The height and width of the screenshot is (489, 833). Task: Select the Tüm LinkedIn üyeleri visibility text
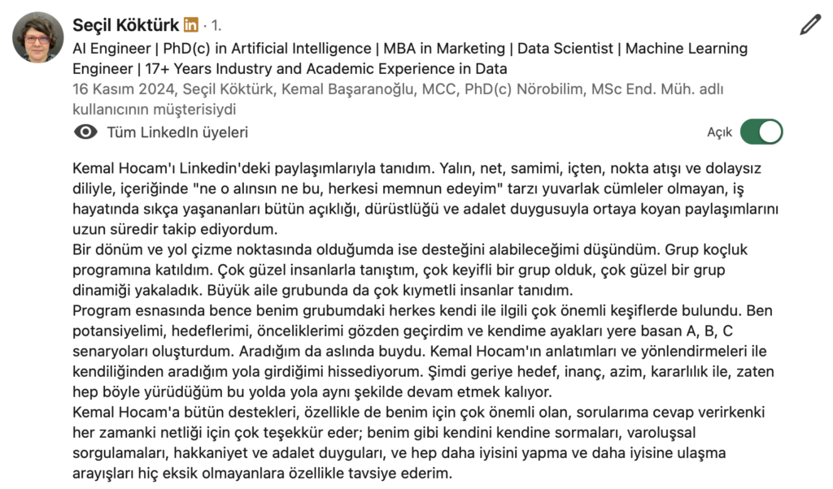pos(177,132)
